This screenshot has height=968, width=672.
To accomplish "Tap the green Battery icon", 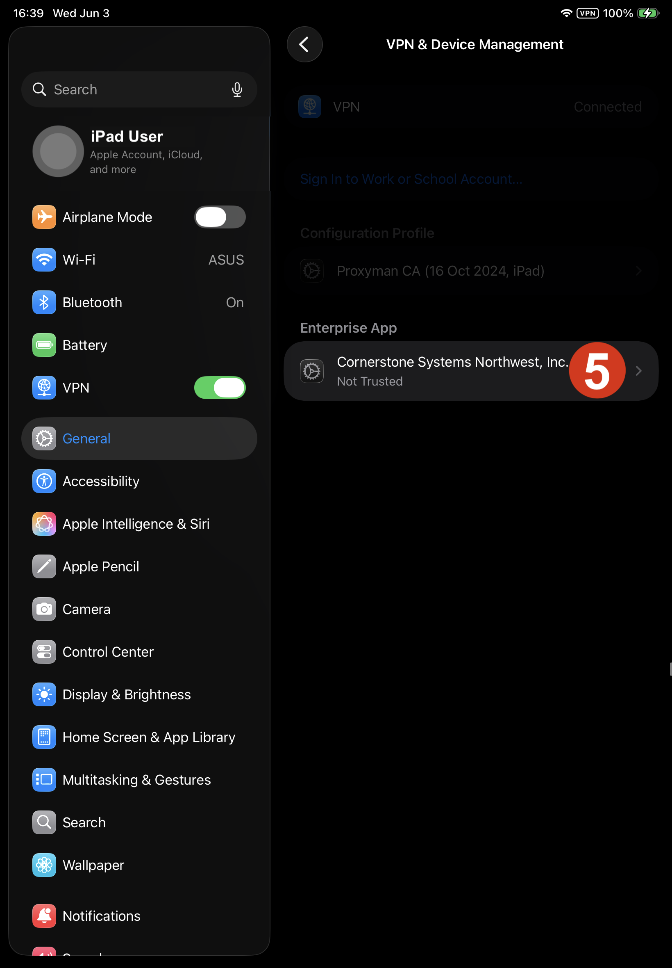I will point(44,345).
